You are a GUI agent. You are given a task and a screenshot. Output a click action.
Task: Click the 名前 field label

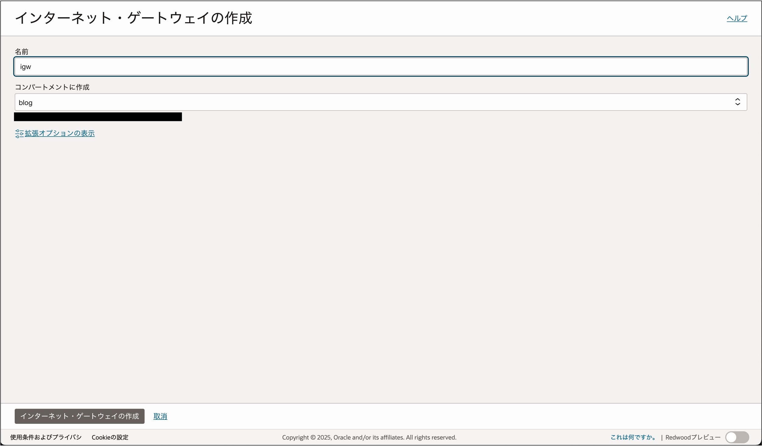pos(22,52)
